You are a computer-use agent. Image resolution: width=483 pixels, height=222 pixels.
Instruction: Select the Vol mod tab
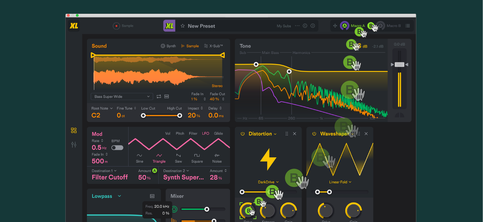(x=168, y=133)
